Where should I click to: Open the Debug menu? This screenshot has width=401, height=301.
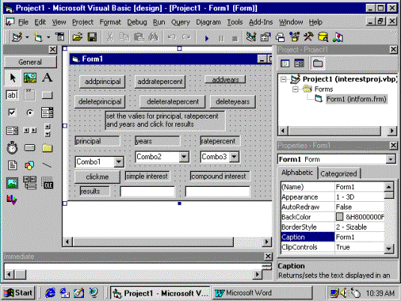[x=137, y=23]
